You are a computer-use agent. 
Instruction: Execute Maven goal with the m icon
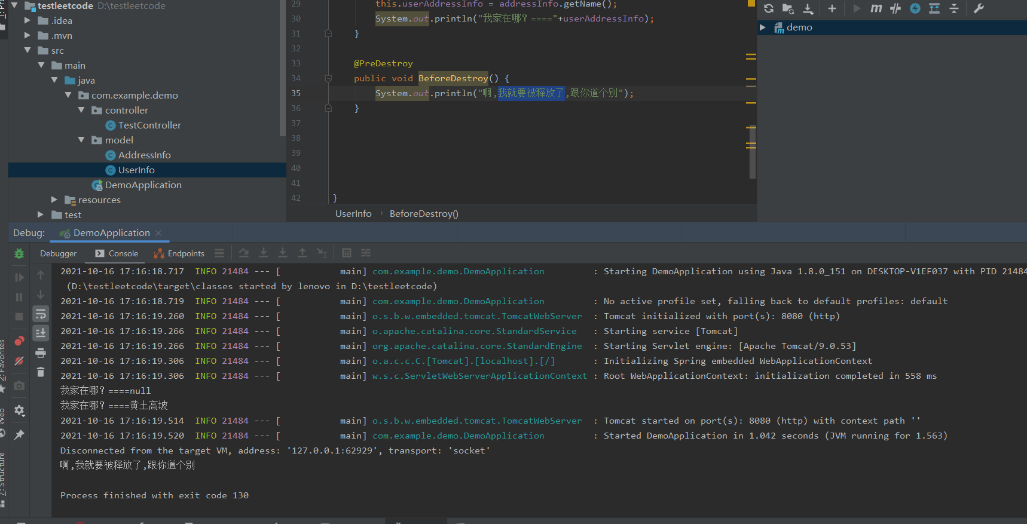(876, 8)
